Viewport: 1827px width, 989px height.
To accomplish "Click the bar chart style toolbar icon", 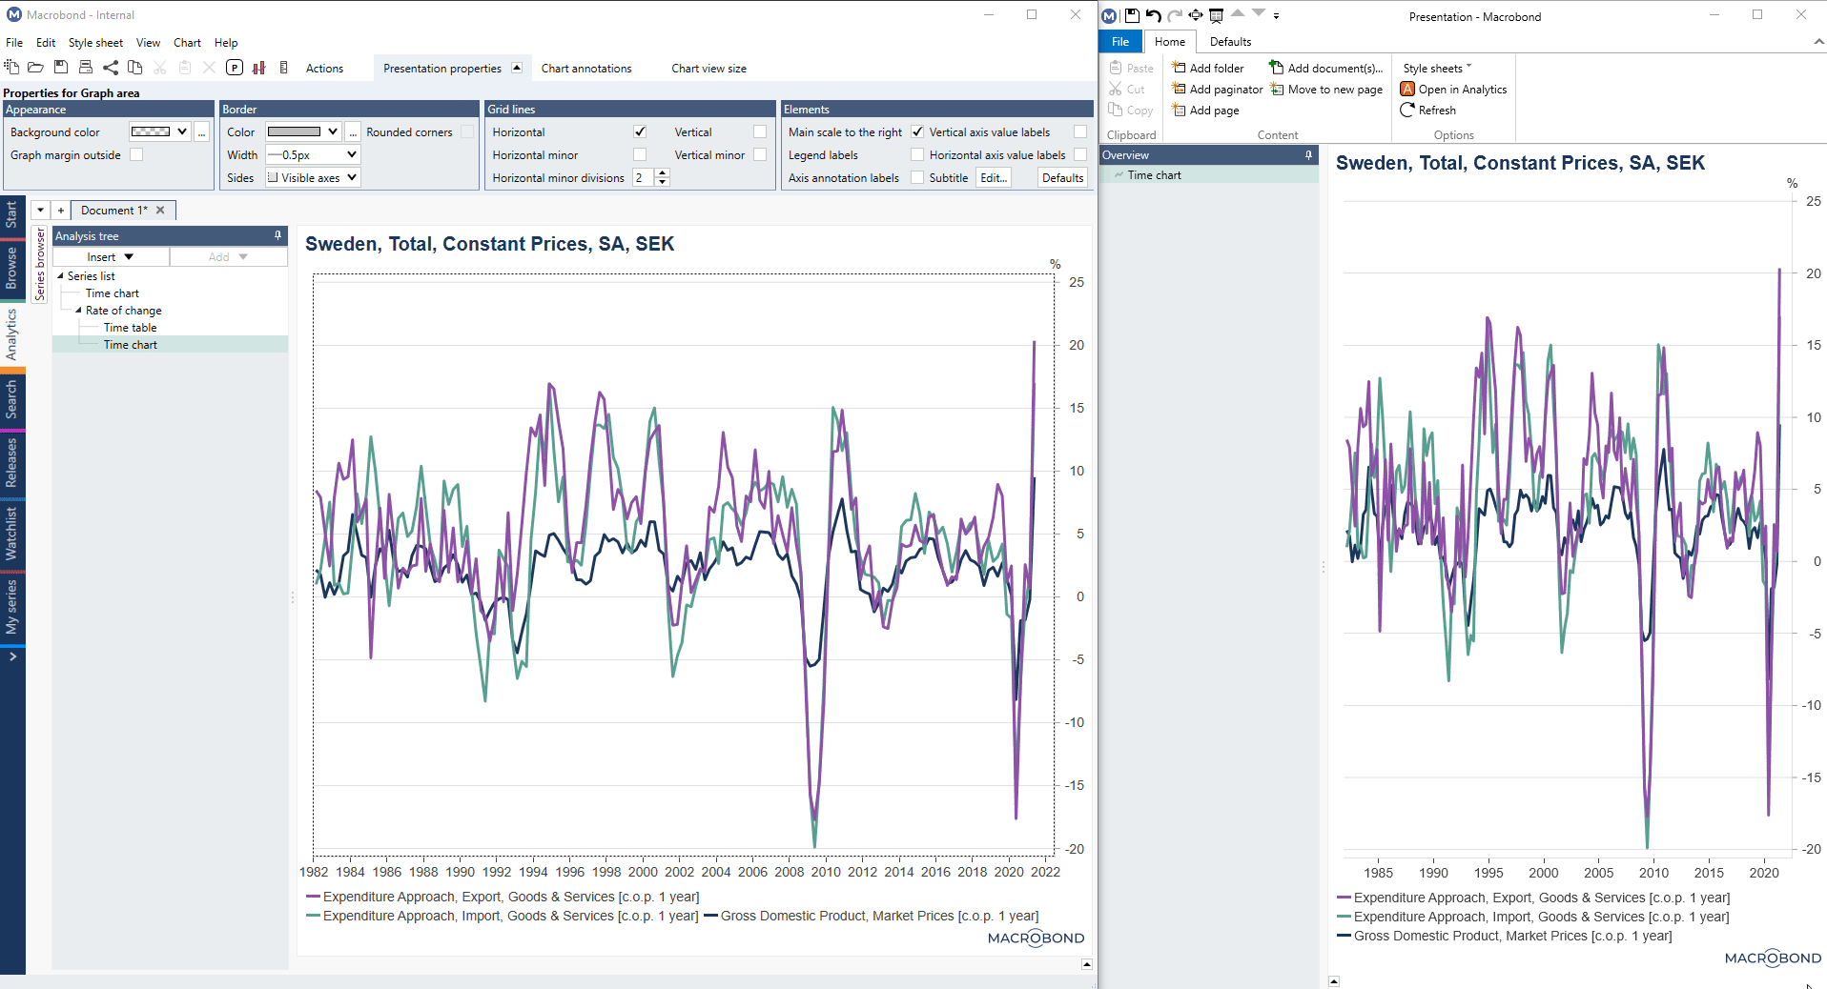I will pyautogui.click(x=258, y=68).
